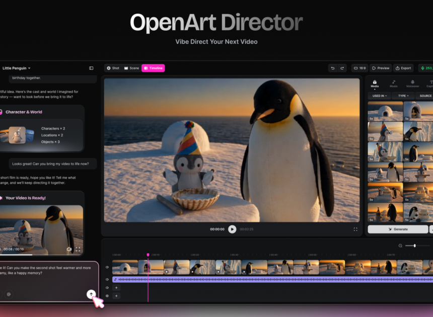The width and height of the screenshot is (433, 317).
Task: Click the Export button
Action: [403, 68]
